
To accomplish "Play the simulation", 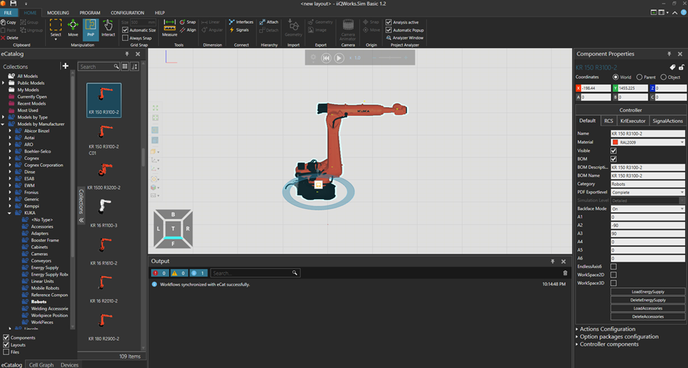I will coord(339,58).
